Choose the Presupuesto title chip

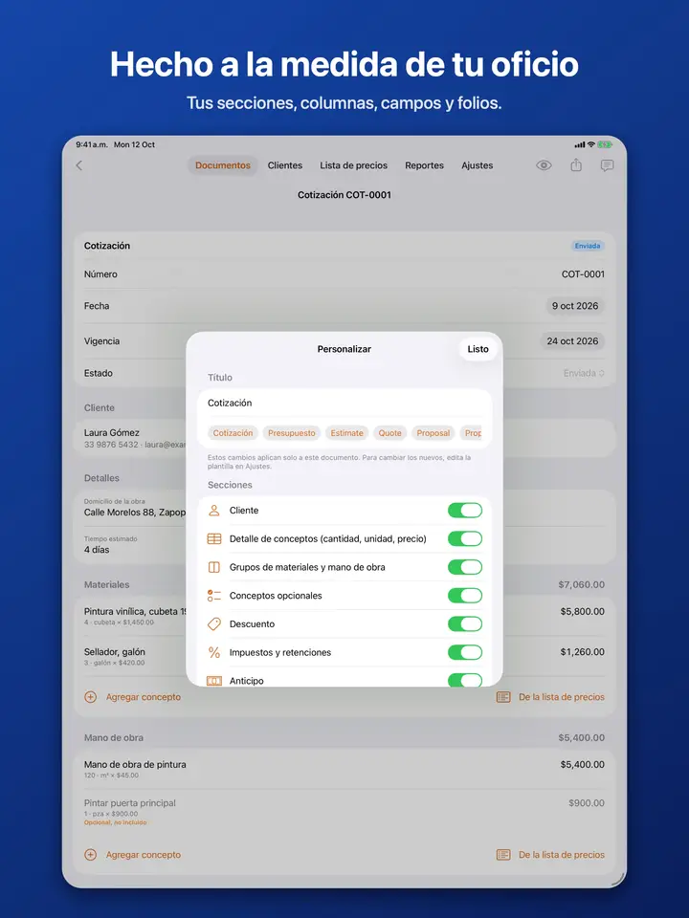tap(291, 433)
